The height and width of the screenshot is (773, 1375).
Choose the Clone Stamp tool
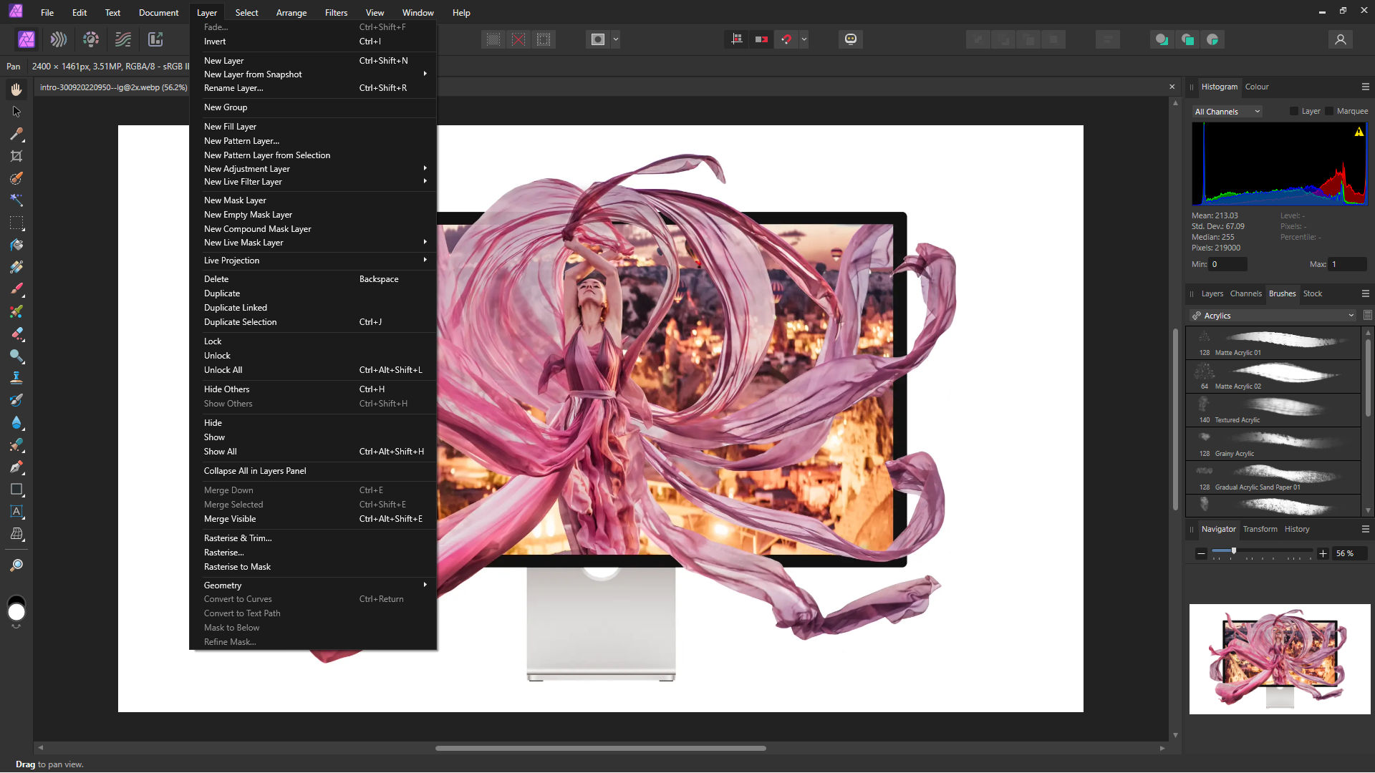(16, 377)
